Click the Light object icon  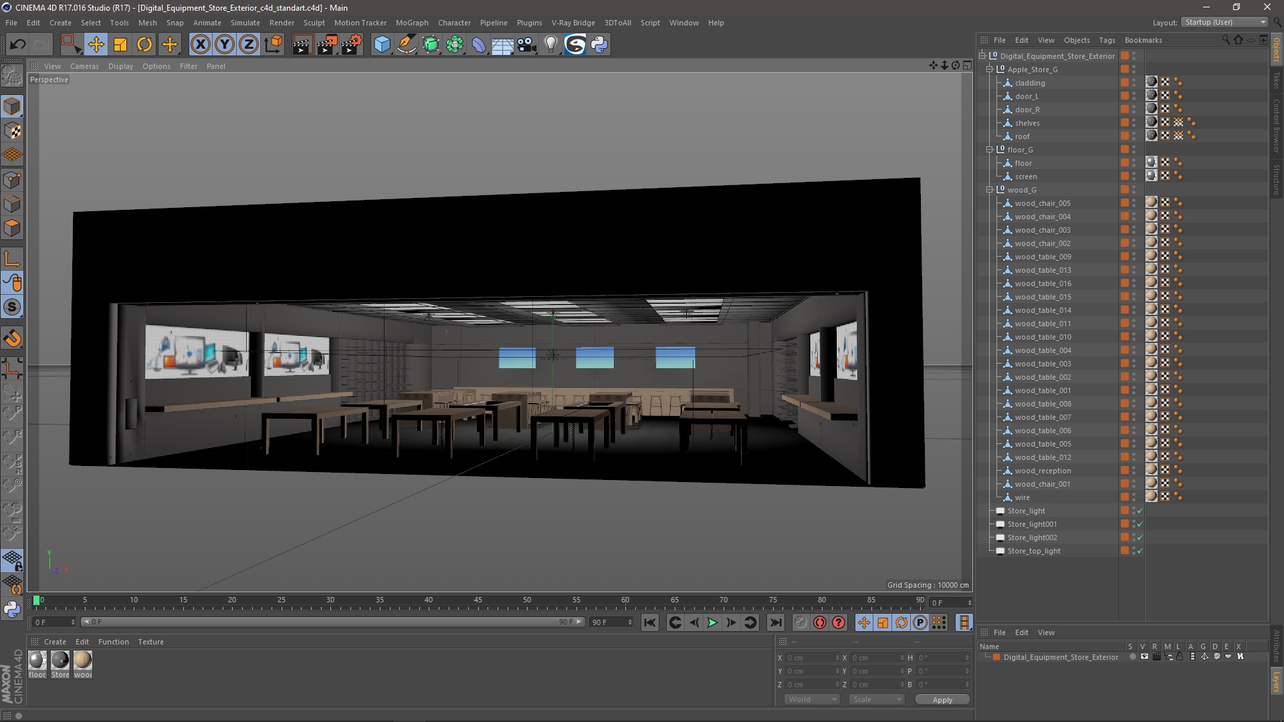point(550,45)
